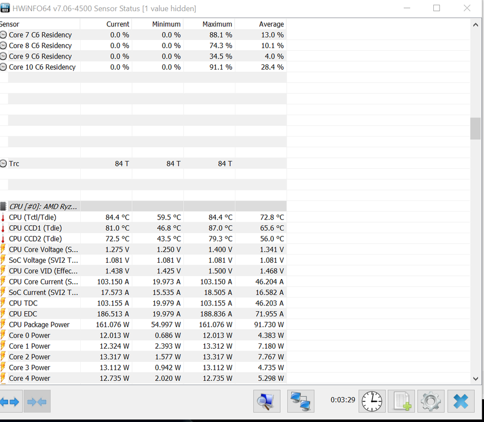
Task: Click the lightning icon for CPU Core Voltage
Action: pos(3,250)
